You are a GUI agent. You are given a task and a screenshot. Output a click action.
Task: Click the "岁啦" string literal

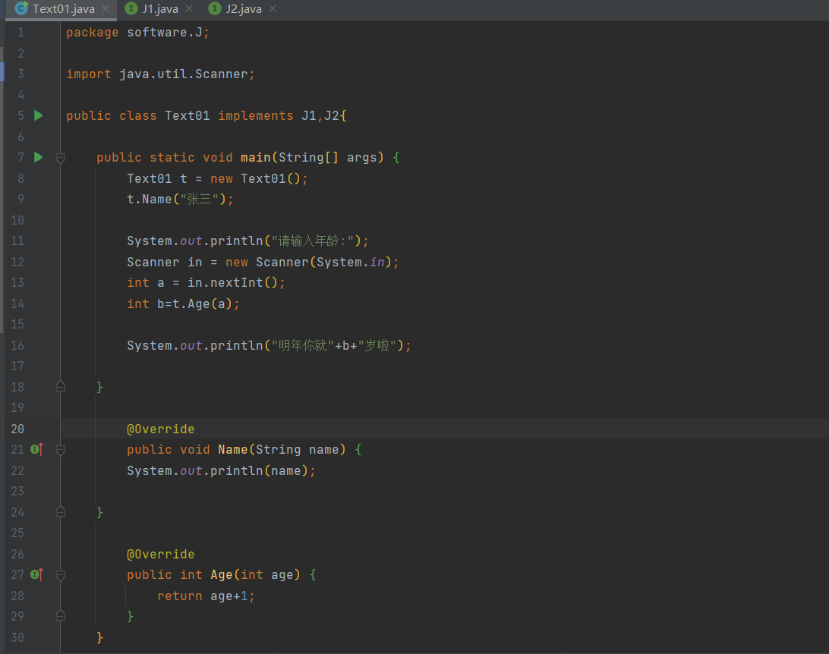click(377, 345)
